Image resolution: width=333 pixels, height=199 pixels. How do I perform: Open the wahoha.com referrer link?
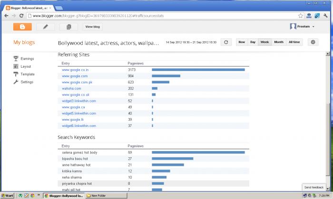71,89
